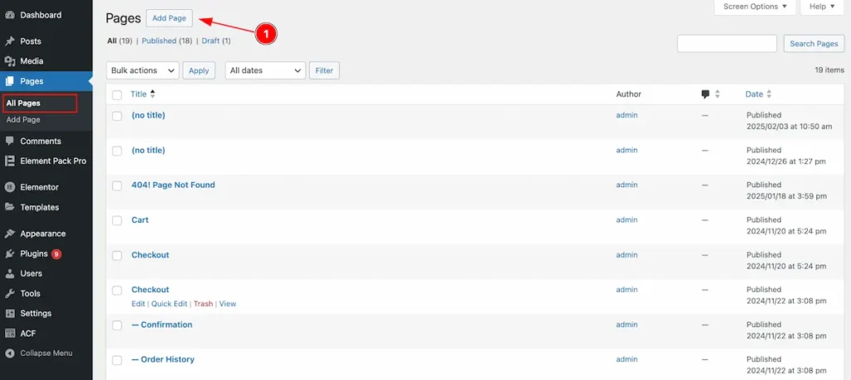Click the Comments bubble sidebar icon
Screen dimensions: 851x380
[x=10, y=141]
